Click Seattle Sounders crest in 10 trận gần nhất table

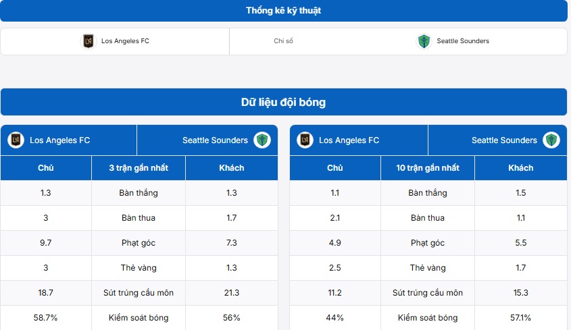coord(551,140)
